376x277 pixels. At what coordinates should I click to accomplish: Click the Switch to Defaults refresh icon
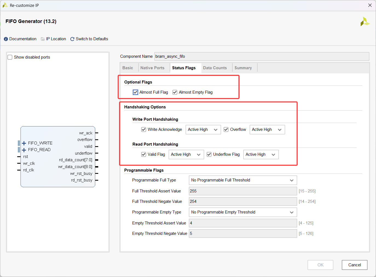coord(72,39)
